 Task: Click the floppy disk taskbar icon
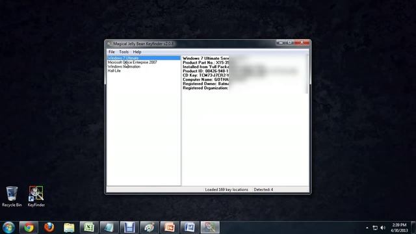coord(129,227)
